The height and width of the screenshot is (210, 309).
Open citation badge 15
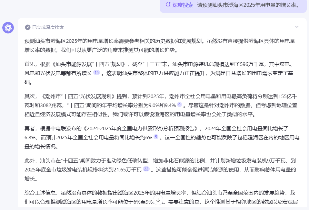[96, 73]
